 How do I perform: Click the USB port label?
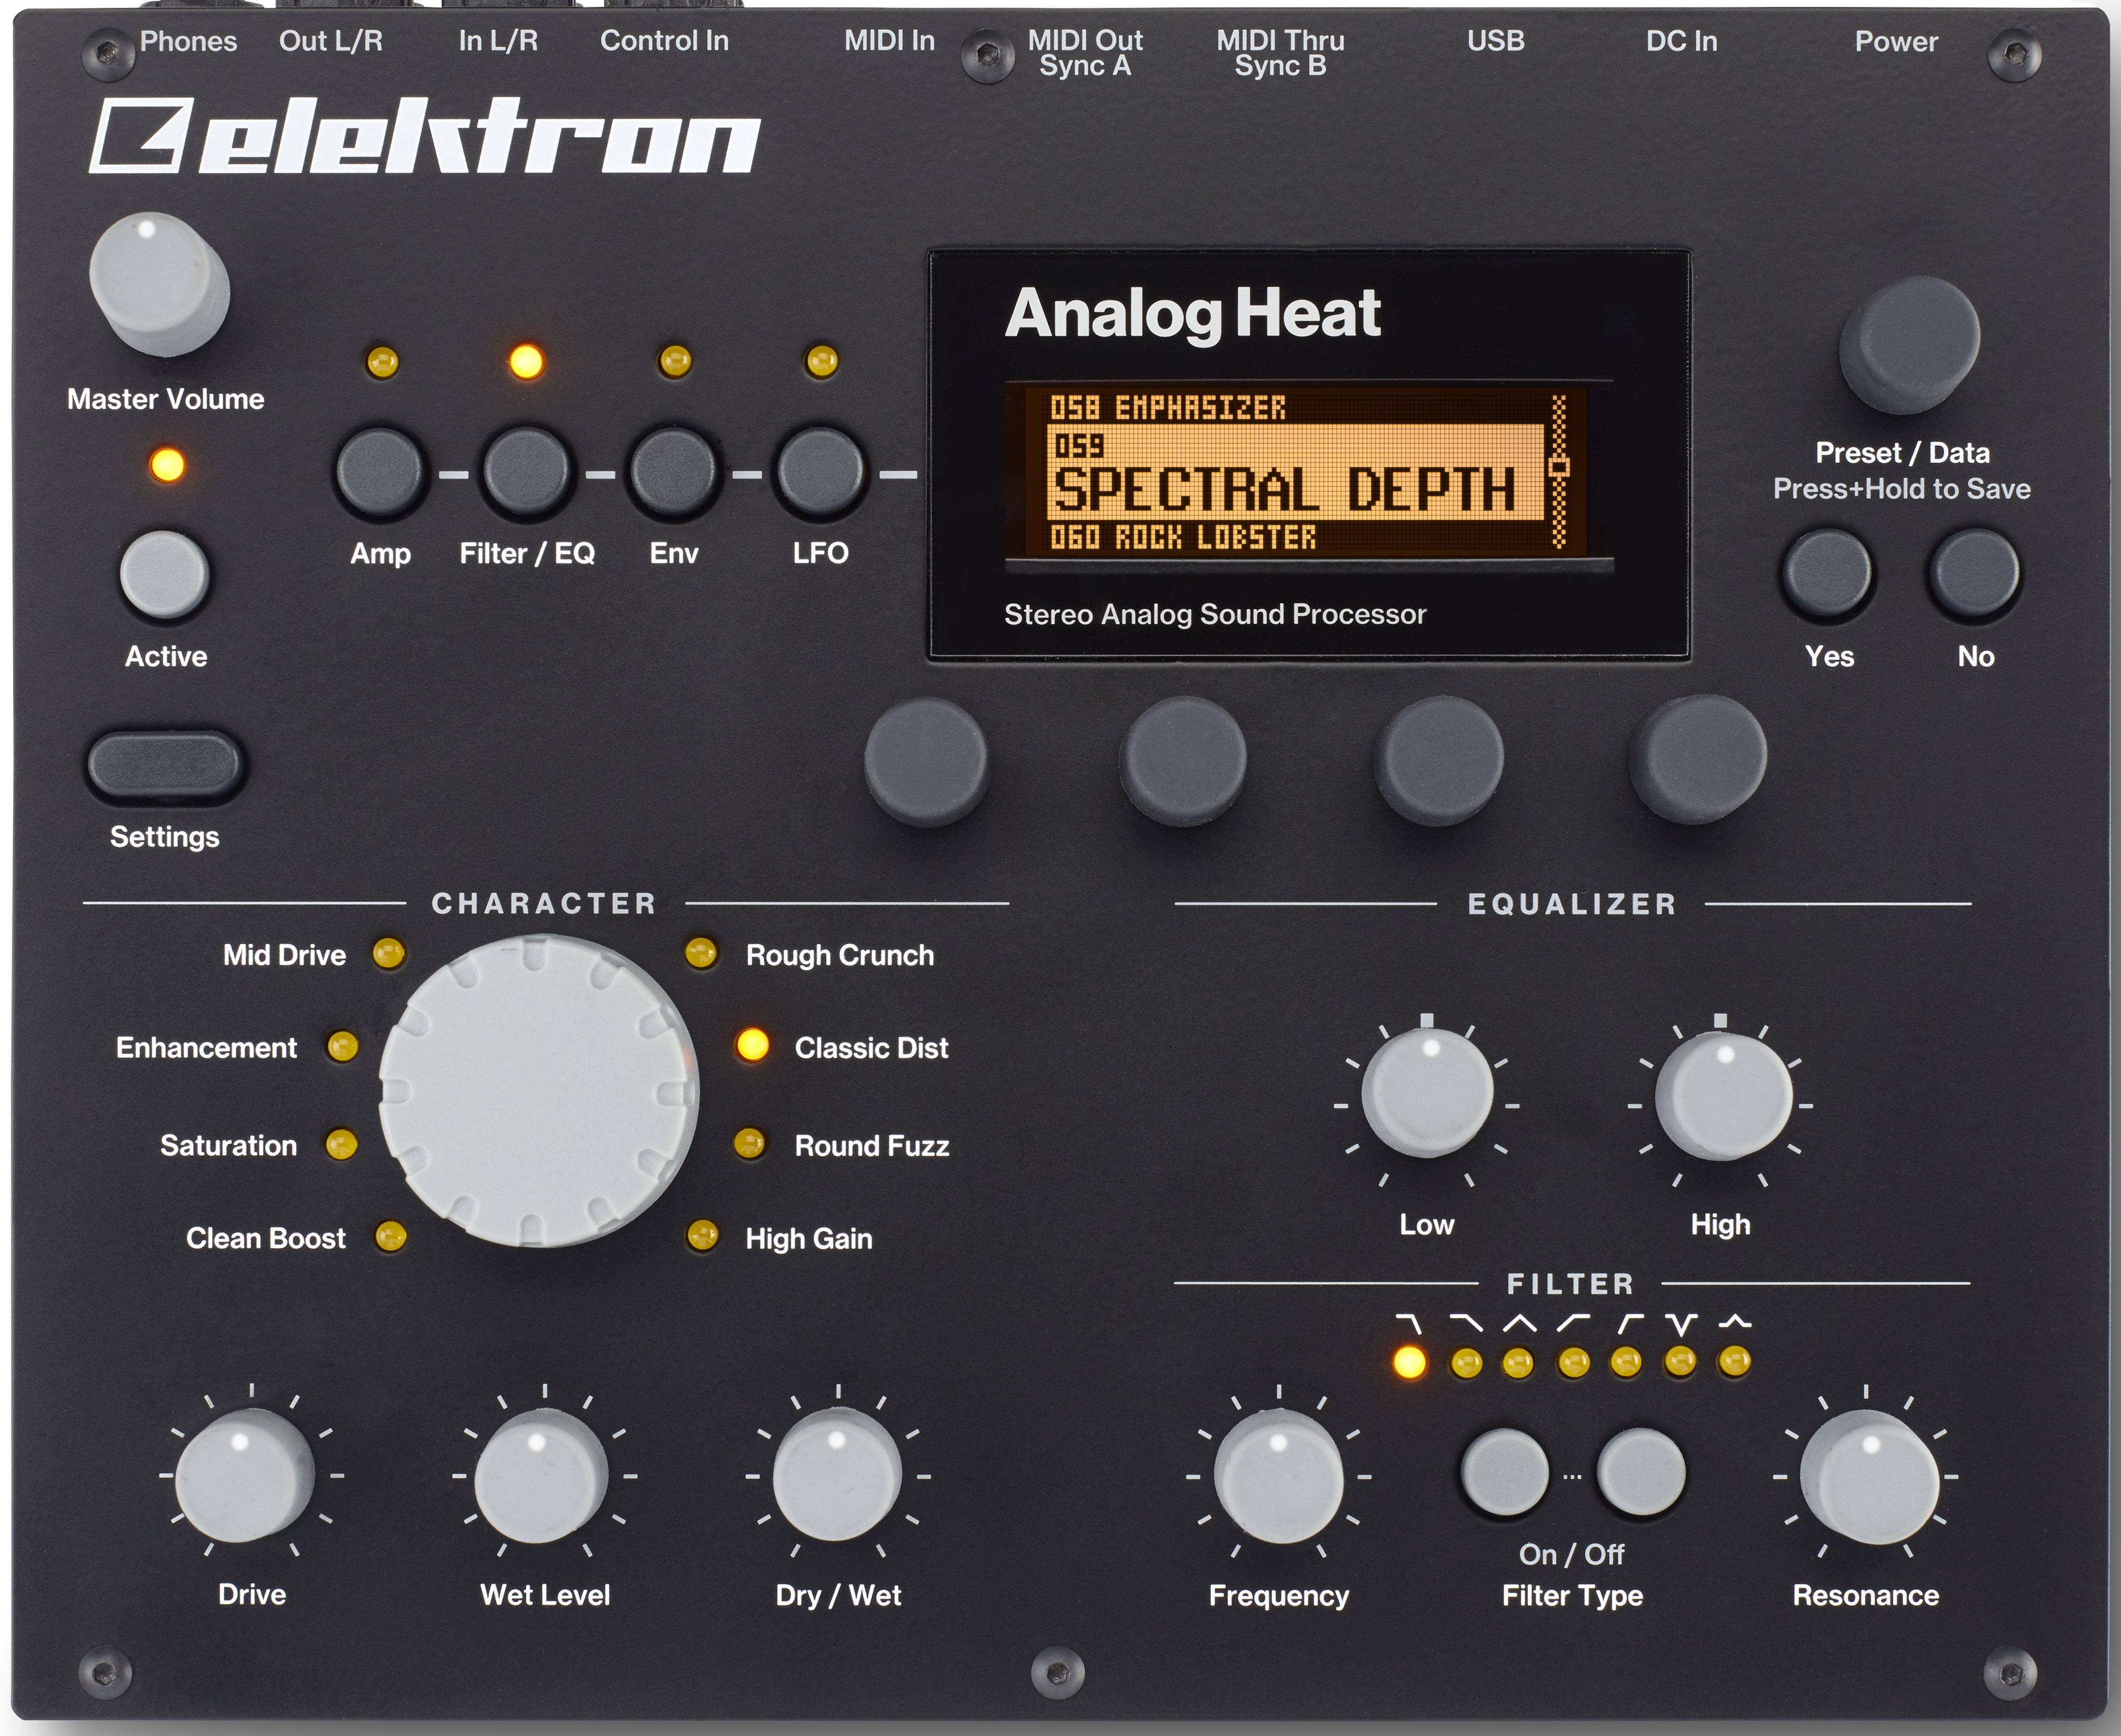(x=1495, y=41)
